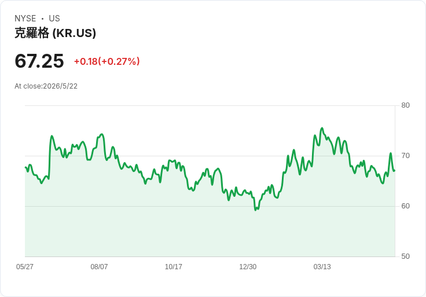Click the 70 price axis label
This screenshot has height=297, width=426.
point(406,156)
